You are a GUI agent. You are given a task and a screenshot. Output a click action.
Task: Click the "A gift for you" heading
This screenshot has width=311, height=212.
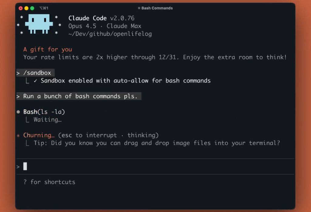pyautogui.click(x=48, y=49)
